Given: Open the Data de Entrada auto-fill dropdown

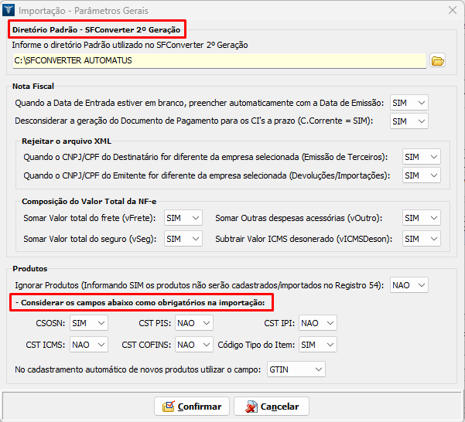Looking at the screenshot, I should tap(409, 103).
